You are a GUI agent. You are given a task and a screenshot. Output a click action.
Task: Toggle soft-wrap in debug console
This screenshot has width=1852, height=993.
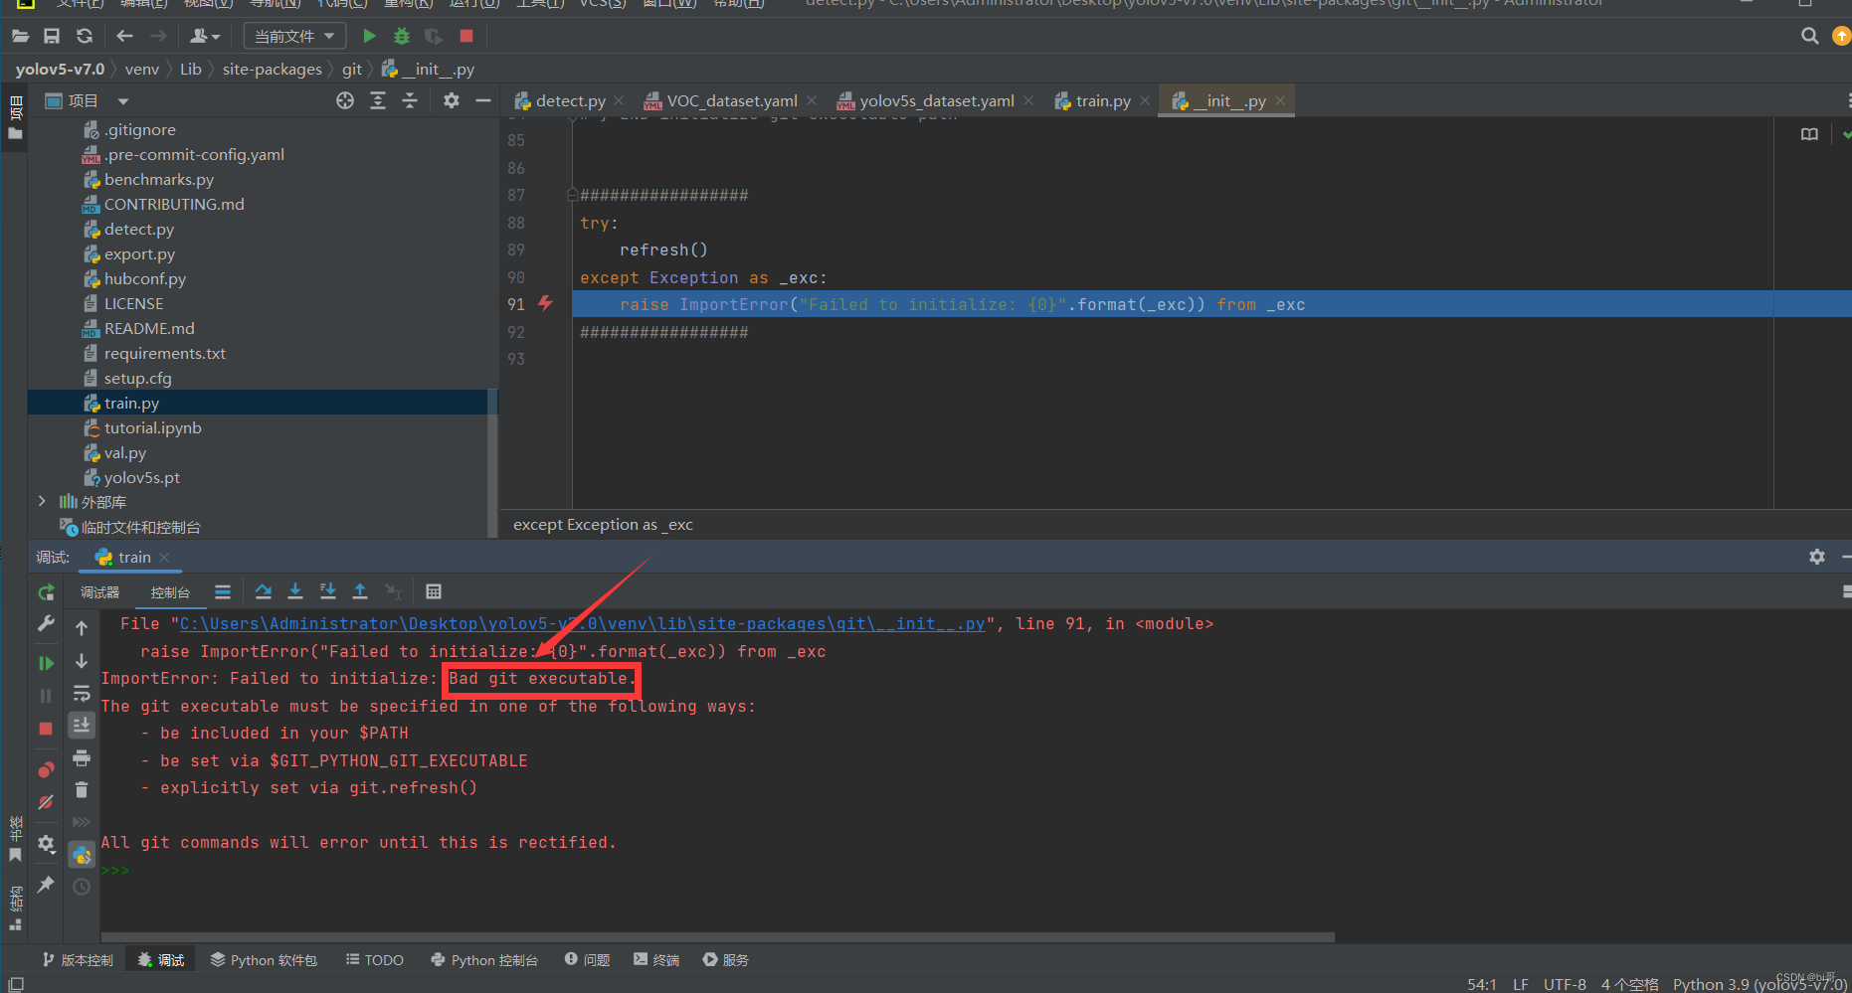coord(82,694)
